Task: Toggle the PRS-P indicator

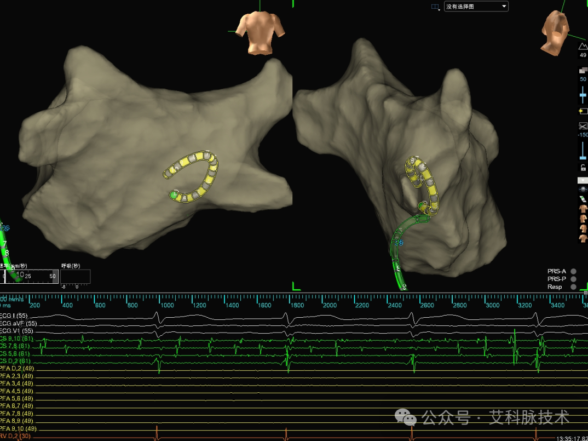Action: 573,279
